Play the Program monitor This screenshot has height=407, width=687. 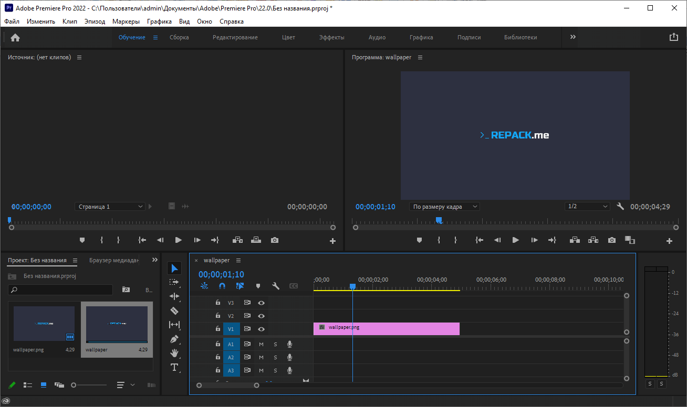point(516,240)
